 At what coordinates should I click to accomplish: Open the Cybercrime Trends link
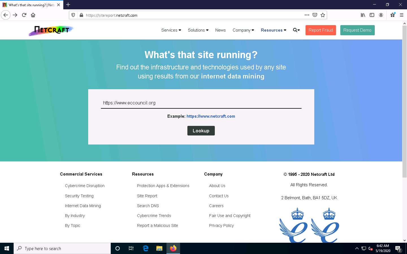[154, 216]
